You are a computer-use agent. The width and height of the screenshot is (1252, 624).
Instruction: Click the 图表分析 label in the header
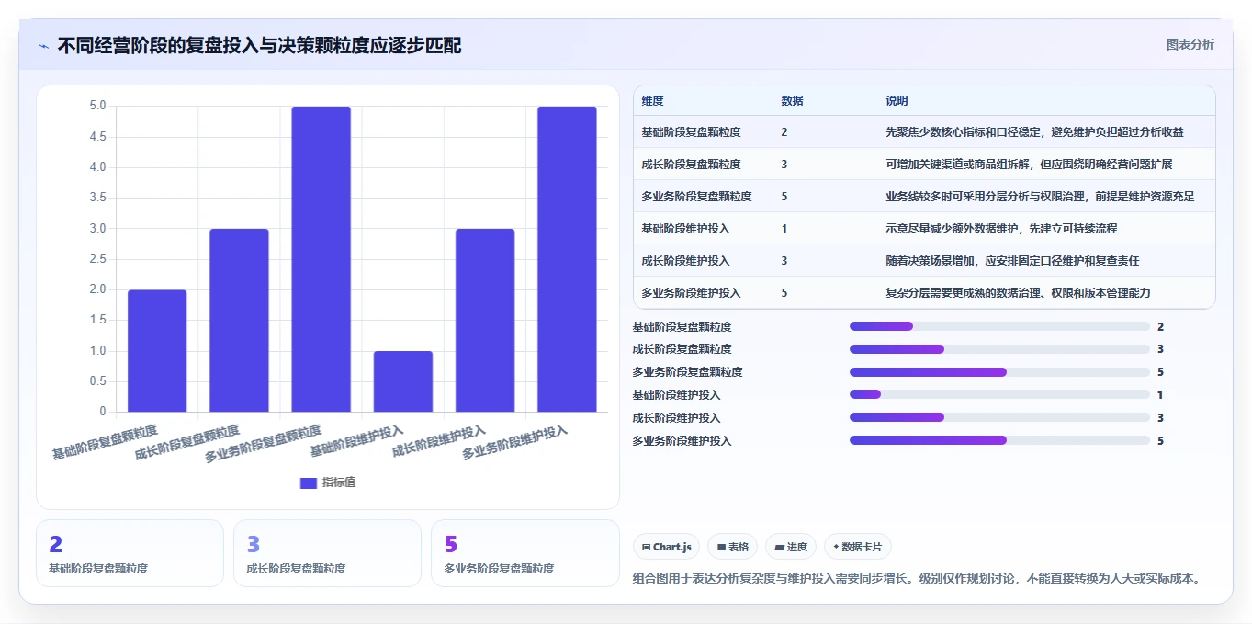coord(1190,44)
